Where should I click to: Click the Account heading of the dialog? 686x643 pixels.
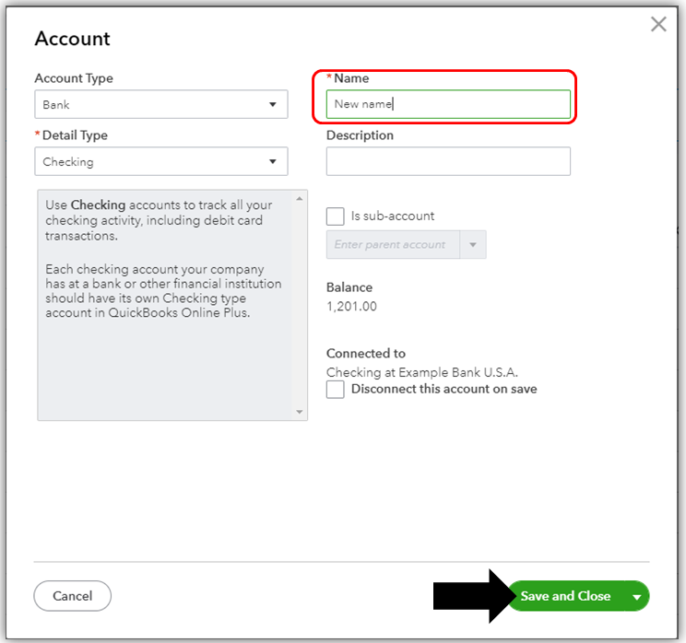[x=72, y=39]
